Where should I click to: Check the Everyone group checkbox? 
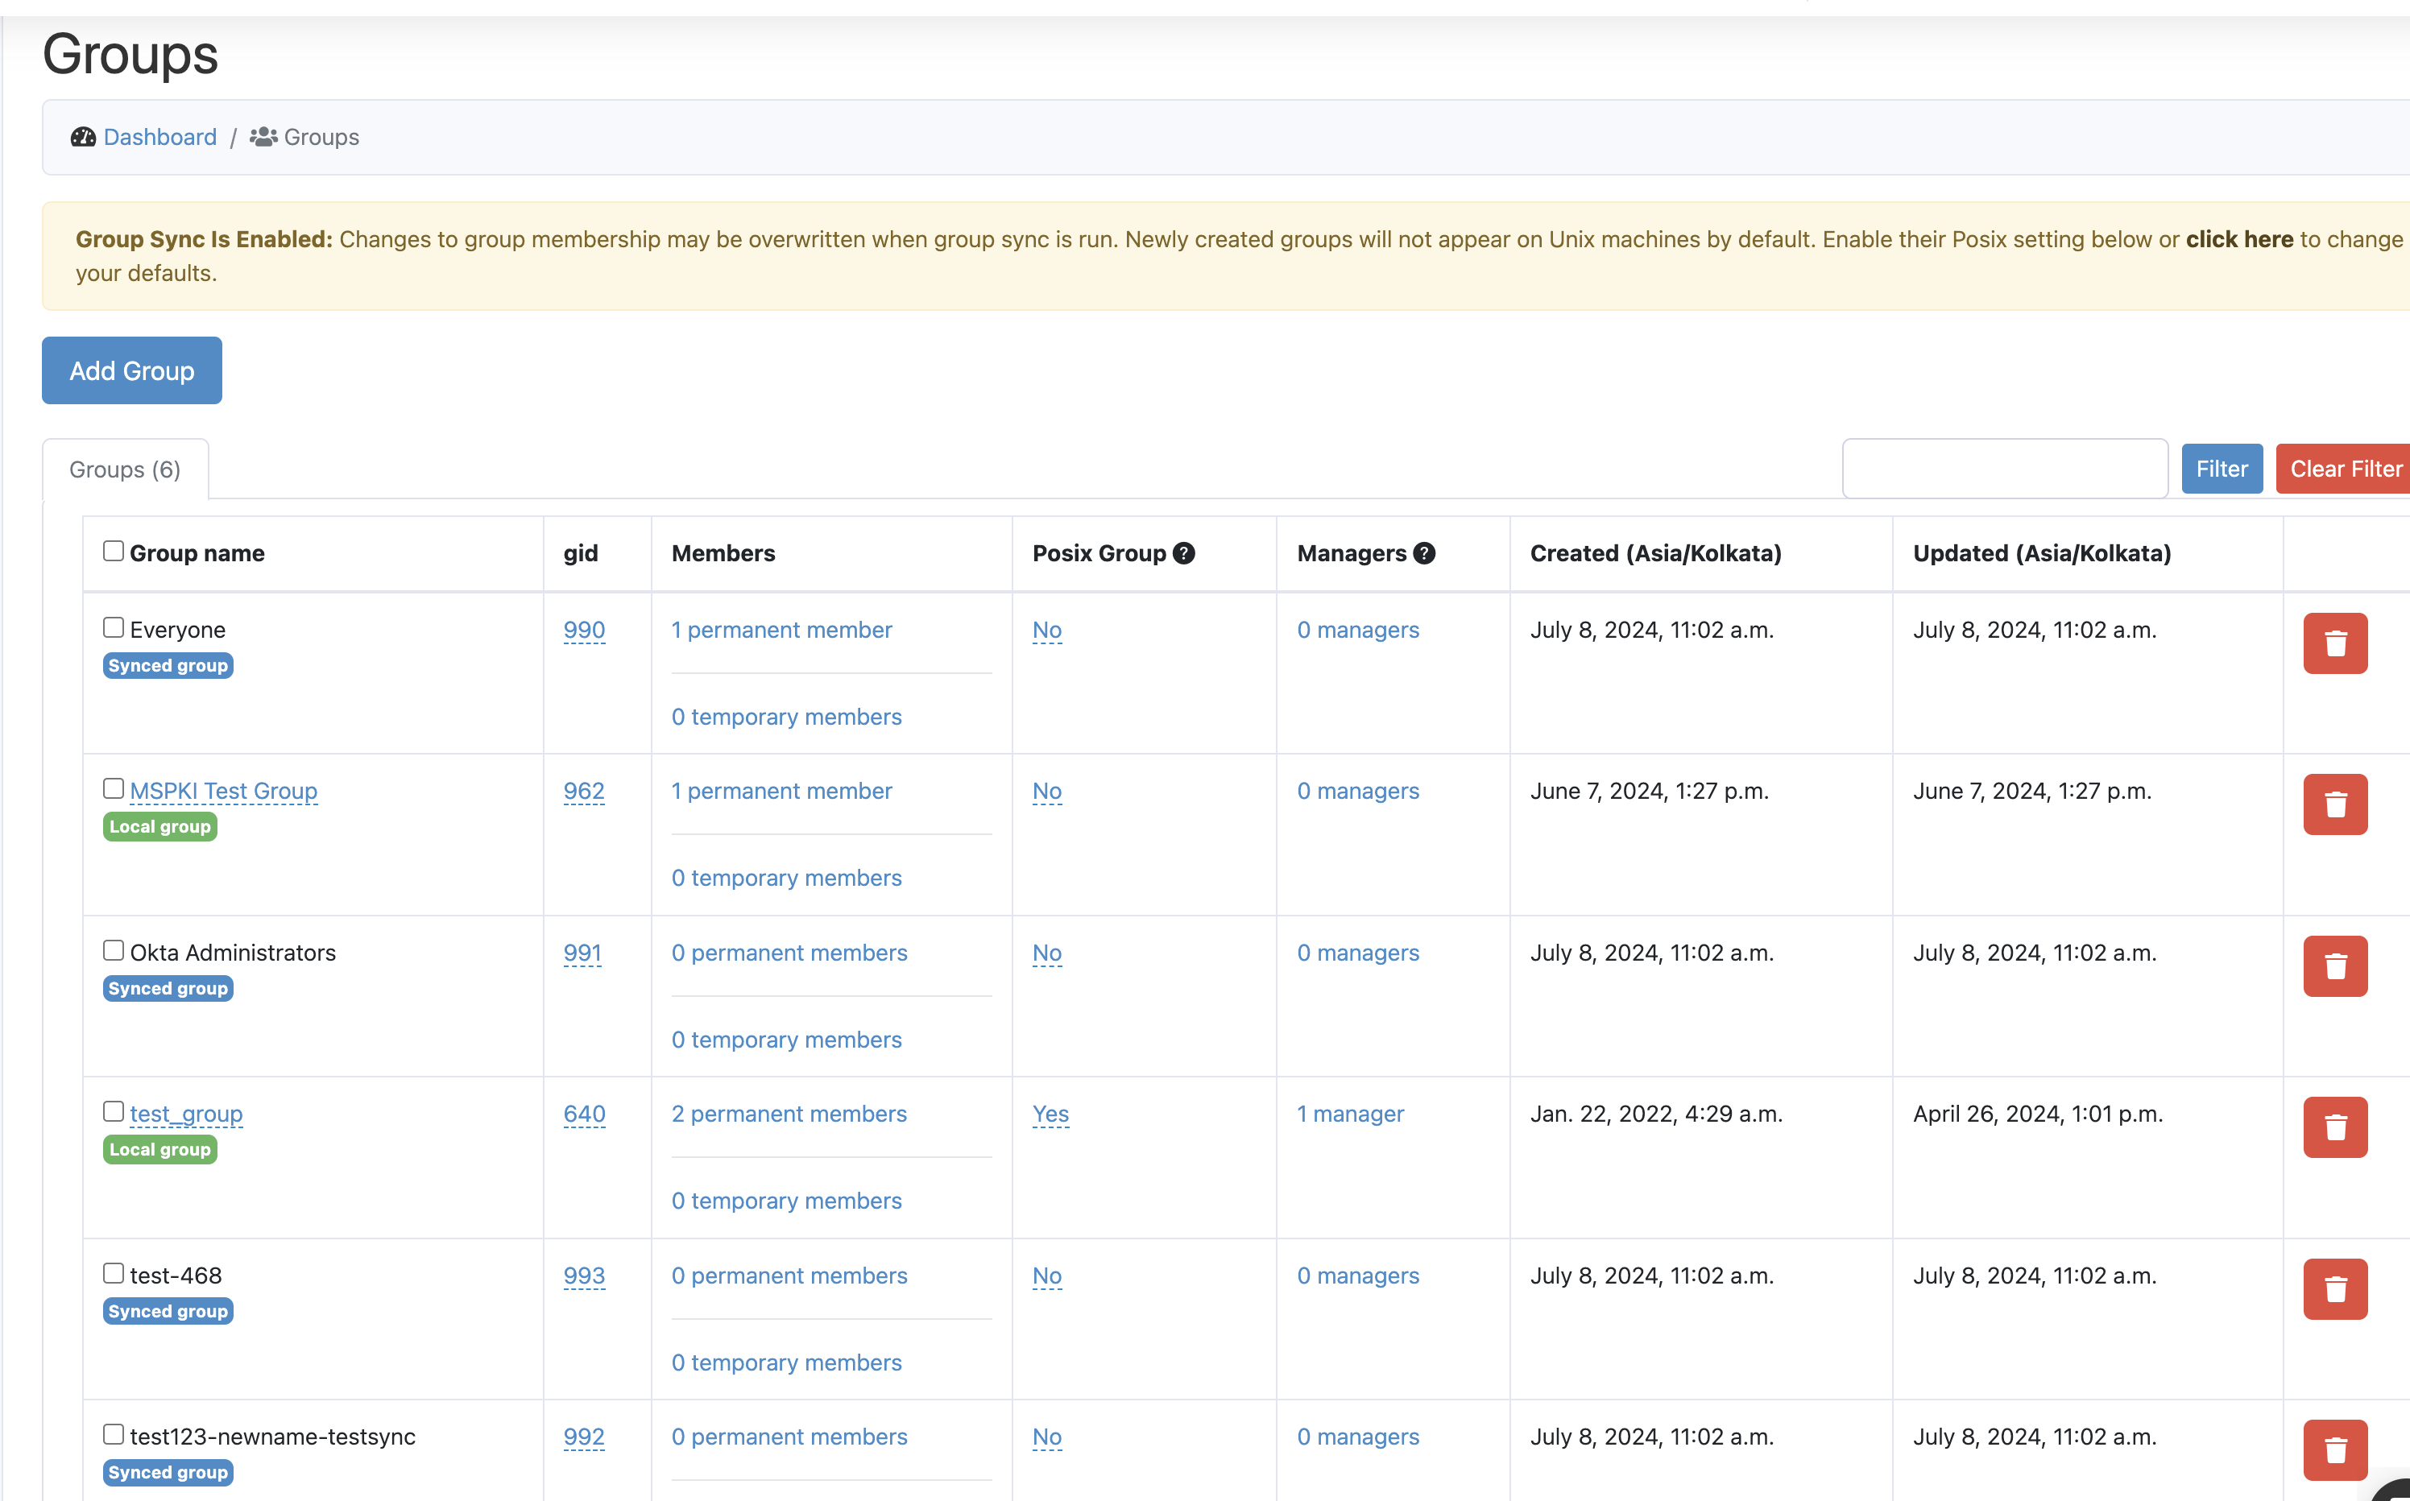click(x=114, y=627)
